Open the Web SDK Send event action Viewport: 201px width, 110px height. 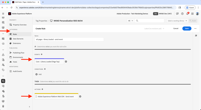pyautogui.click(x=56, y=97)
